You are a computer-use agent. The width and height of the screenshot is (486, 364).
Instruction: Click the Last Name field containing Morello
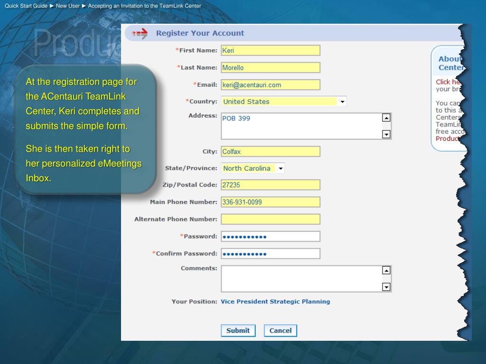pos(270,67)
